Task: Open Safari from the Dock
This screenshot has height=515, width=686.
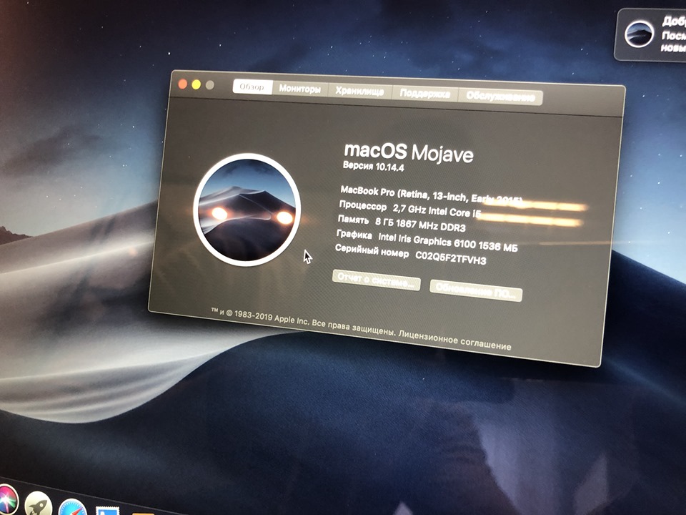Action: pos(73,508)
